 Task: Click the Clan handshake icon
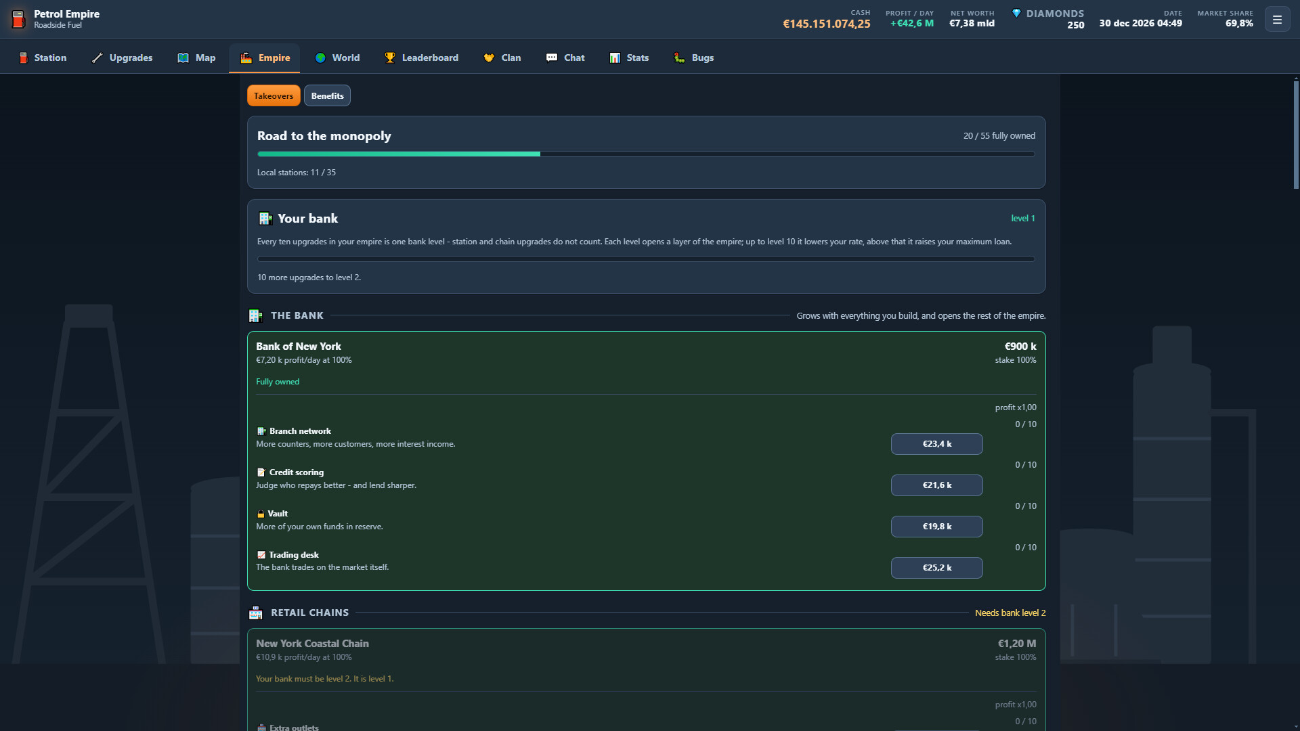pyautogui.click(x=489, y=58)
